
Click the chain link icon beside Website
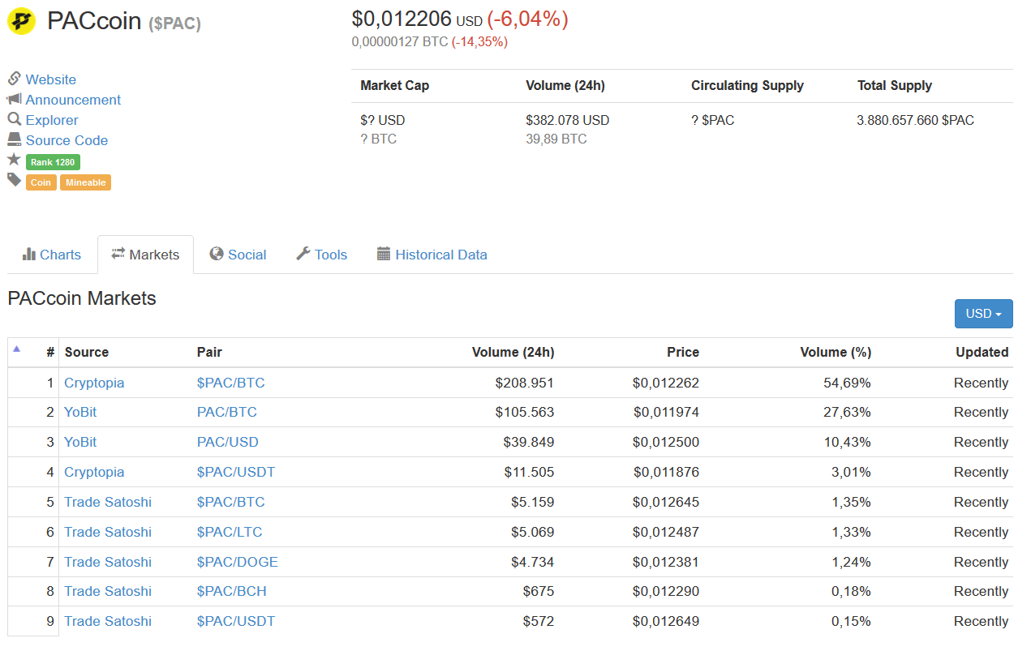[x=14, y=79]
